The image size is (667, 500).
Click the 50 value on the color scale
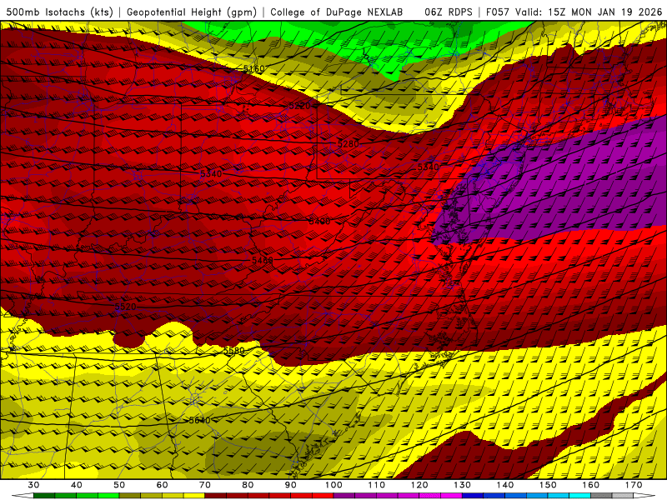coord(119,485)
